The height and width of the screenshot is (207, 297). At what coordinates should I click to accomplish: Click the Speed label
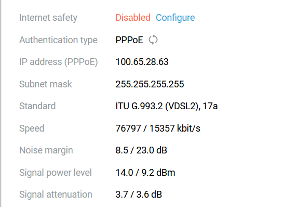(x=32, y=128)
